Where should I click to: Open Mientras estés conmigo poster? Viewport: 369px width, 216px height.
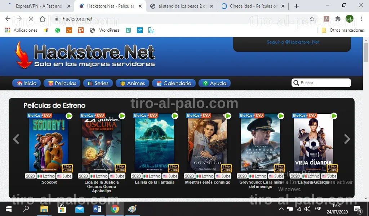click(208, 143)
